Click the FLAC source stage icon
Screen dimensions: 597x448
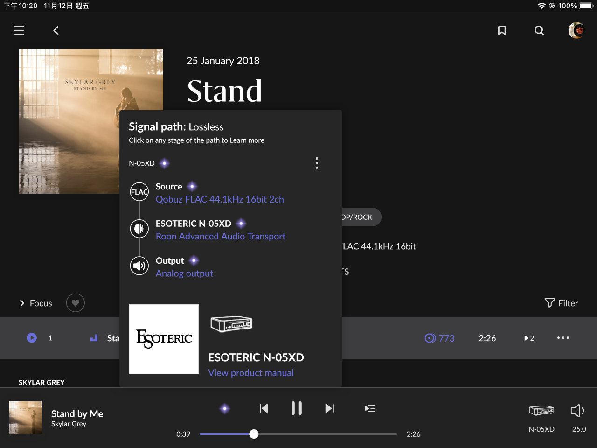click(139, 192)
